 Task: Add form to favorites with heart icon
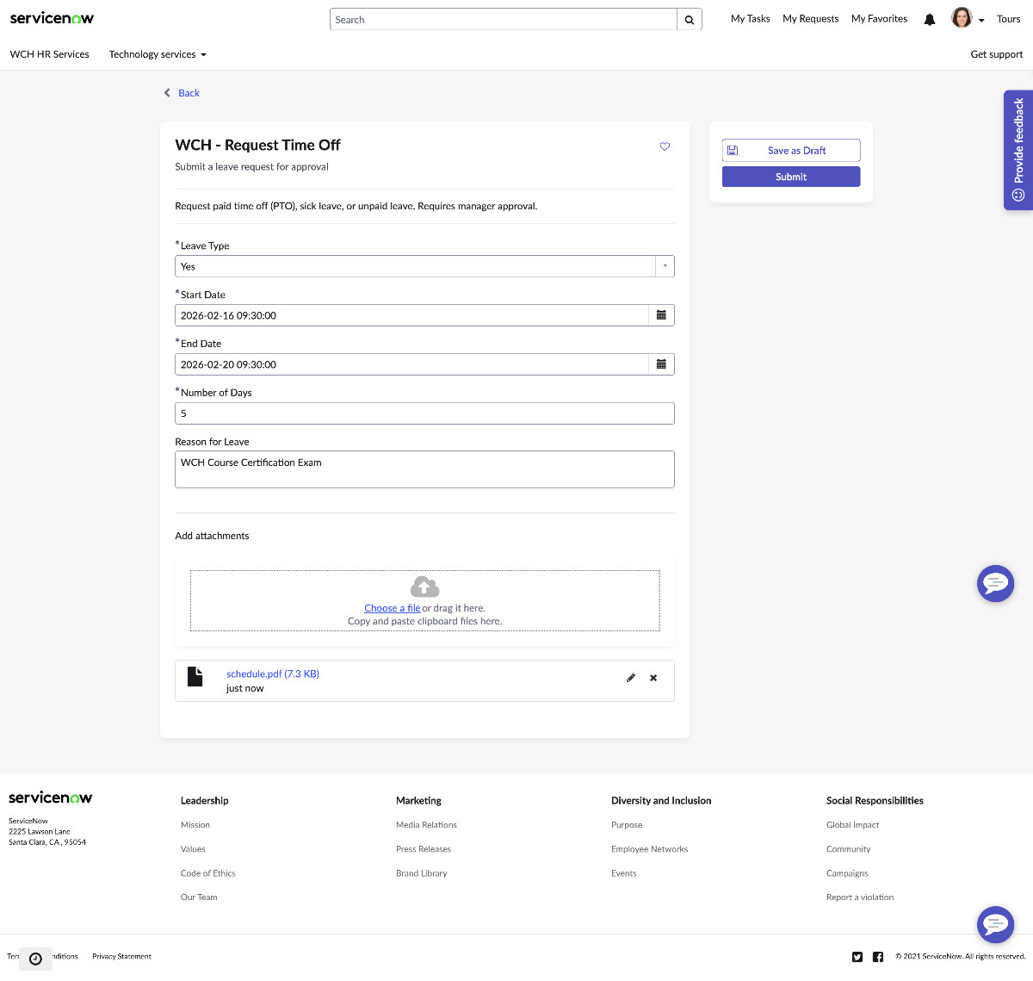tap(665, 146)
